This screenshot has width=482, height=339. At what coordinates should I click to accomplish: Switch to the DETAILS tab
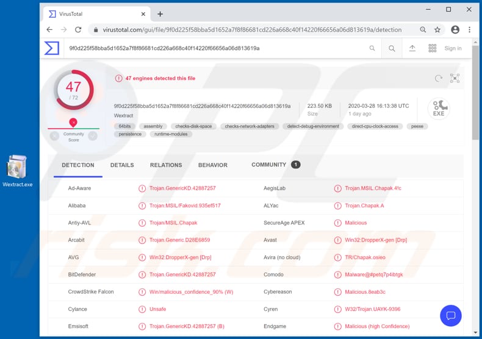click(x=122, y=165)
